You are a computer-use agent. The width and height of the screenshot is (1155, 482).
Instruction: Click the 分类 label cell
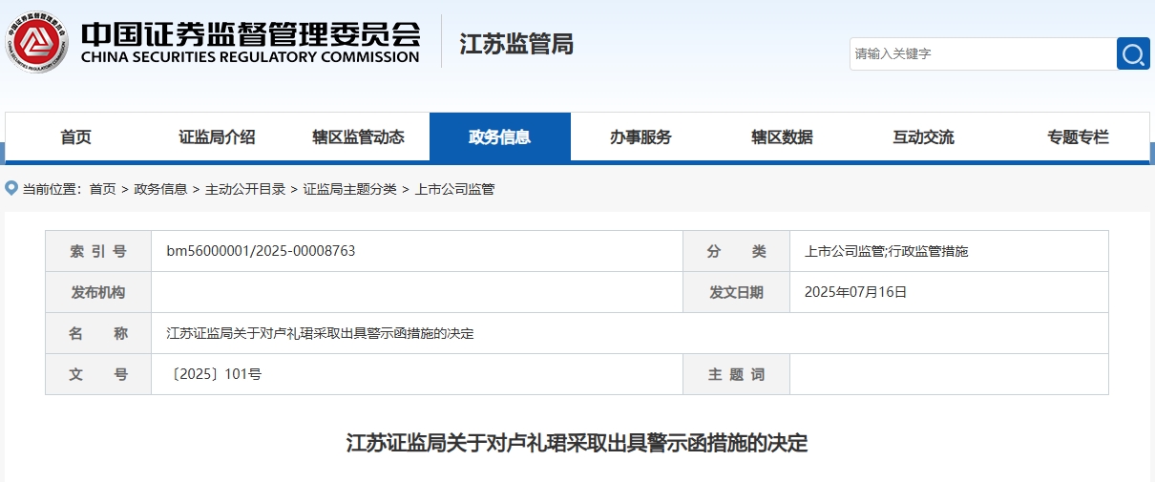point(737,251)
